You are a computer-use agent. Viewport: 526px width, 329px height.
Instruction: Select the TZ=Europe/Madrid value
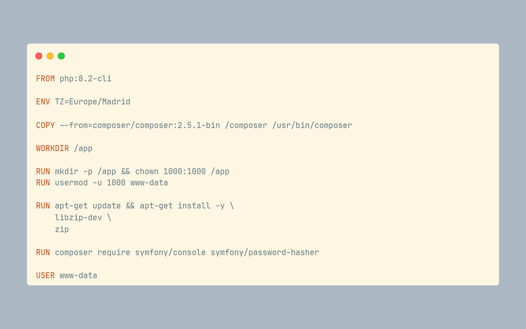(92, 102)
